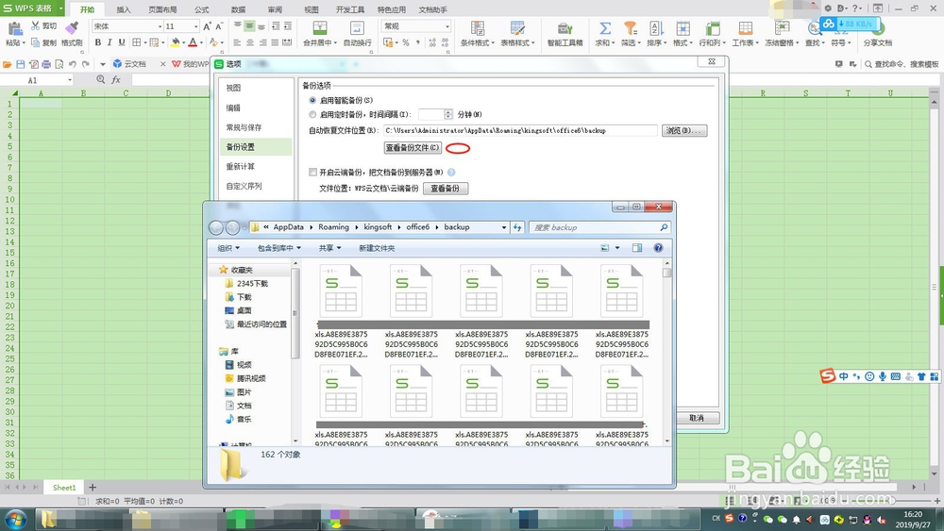The height and width of the screenshot is (531, 944).
Task: Select Backup Settings (备份设置) in options list
Action: tap(257, 147)
